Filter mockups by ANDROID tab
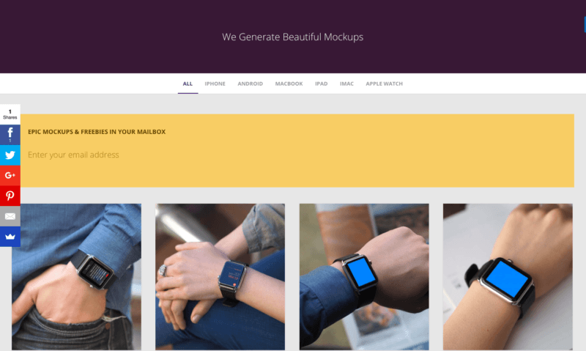 (250, 84)
